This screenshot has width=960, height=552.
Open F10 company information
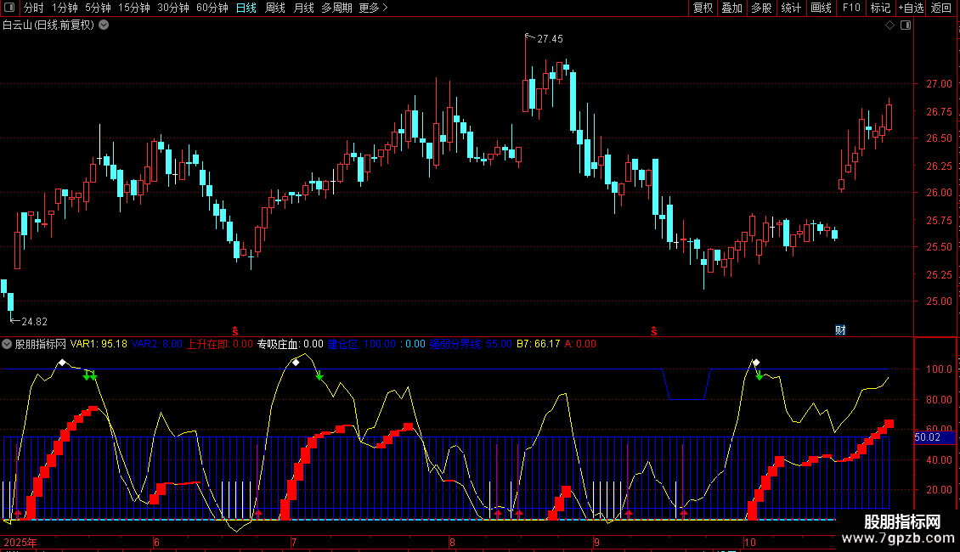pos(851,8)
